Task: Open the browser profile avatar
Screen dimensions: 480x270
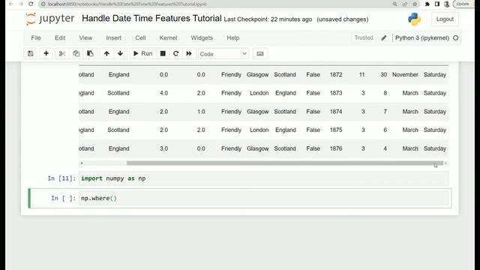Action: pyautogui.click(x=447, y=4)
